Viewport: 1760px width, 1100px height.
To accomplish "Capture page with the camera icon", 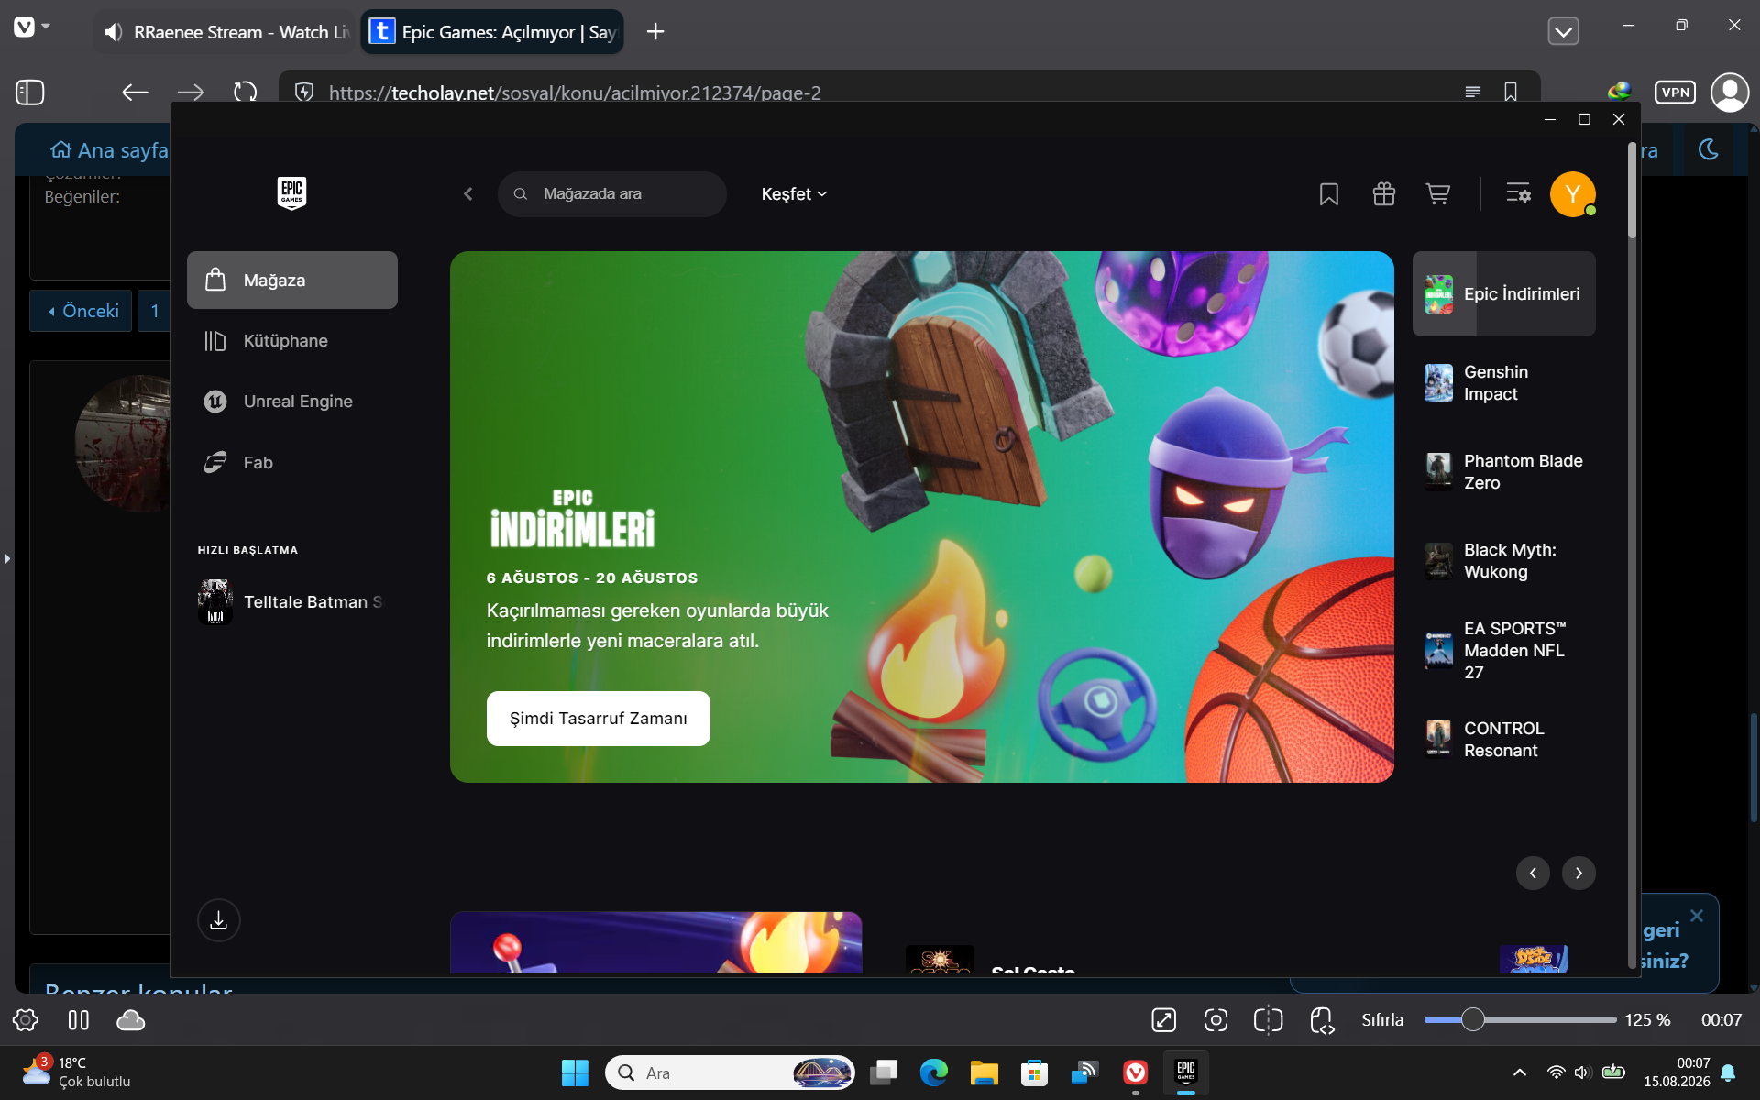I will coord(1215,1020).
